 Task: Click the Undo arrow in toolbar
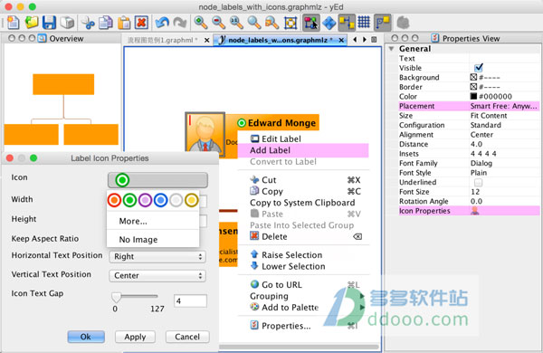[x=162, y=23]
